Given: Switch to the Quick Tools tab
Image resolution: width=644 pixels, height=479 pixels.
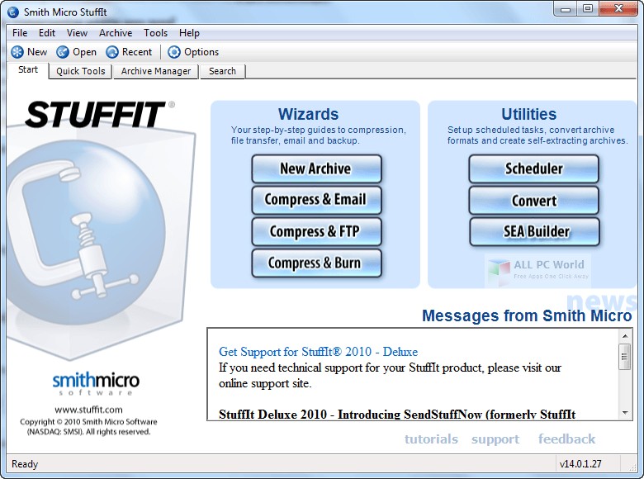Looking at the screenshot, I should 81,71.
